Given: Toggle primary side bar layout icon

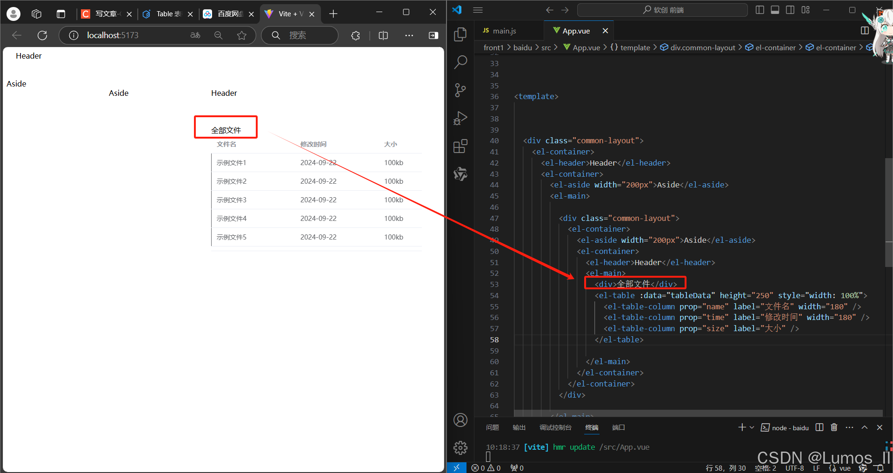Looking at the screenshot, I should 760,10.
